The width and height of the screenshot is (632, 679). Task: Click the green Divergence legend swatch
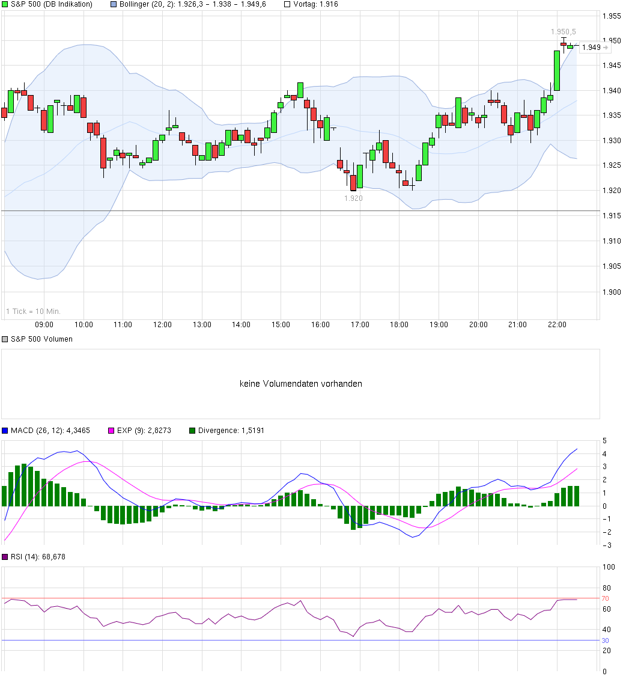(x=192, y=431)
